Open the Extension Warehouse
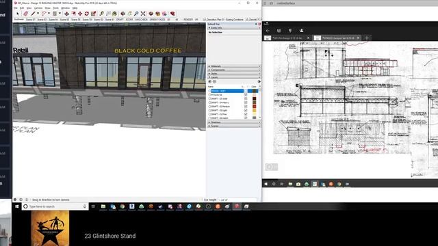Screen dimensions: 438x246 pos(158,14)
